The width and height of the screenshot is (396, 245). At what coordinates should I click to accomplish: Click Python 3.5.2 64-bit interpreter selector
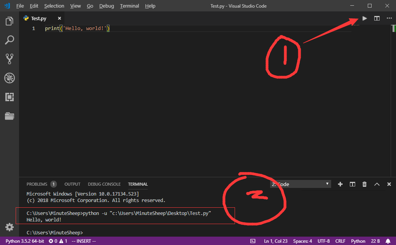point(24,241)
